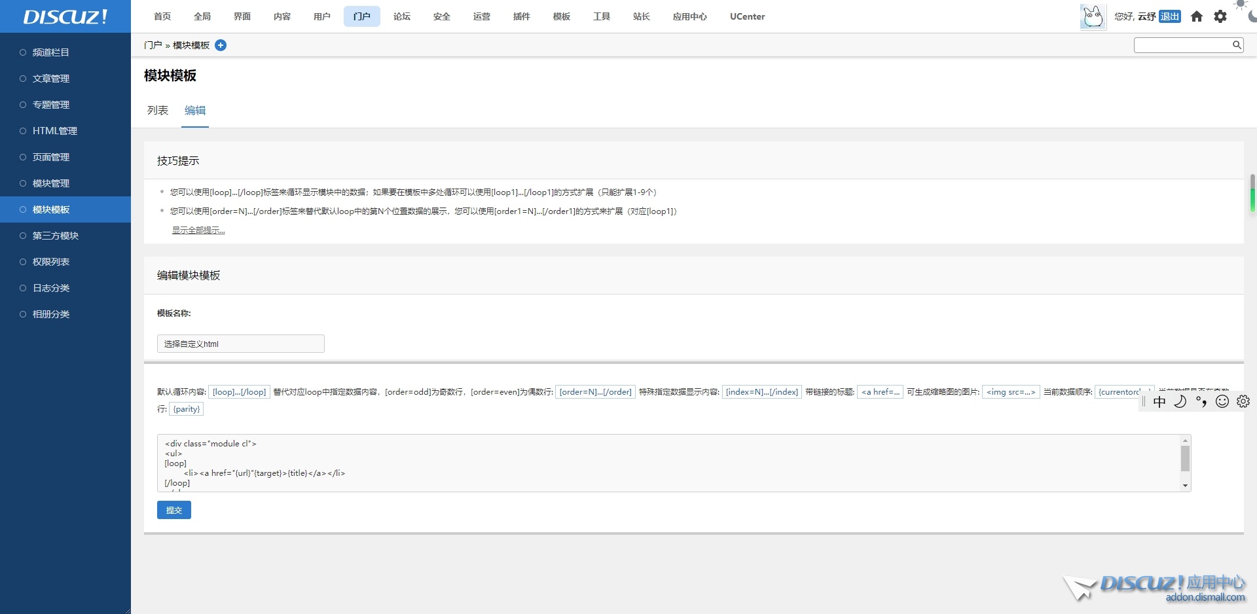1257x614 pixels.
Task: Switch to the 列表 tab
Action: point(158,111)
